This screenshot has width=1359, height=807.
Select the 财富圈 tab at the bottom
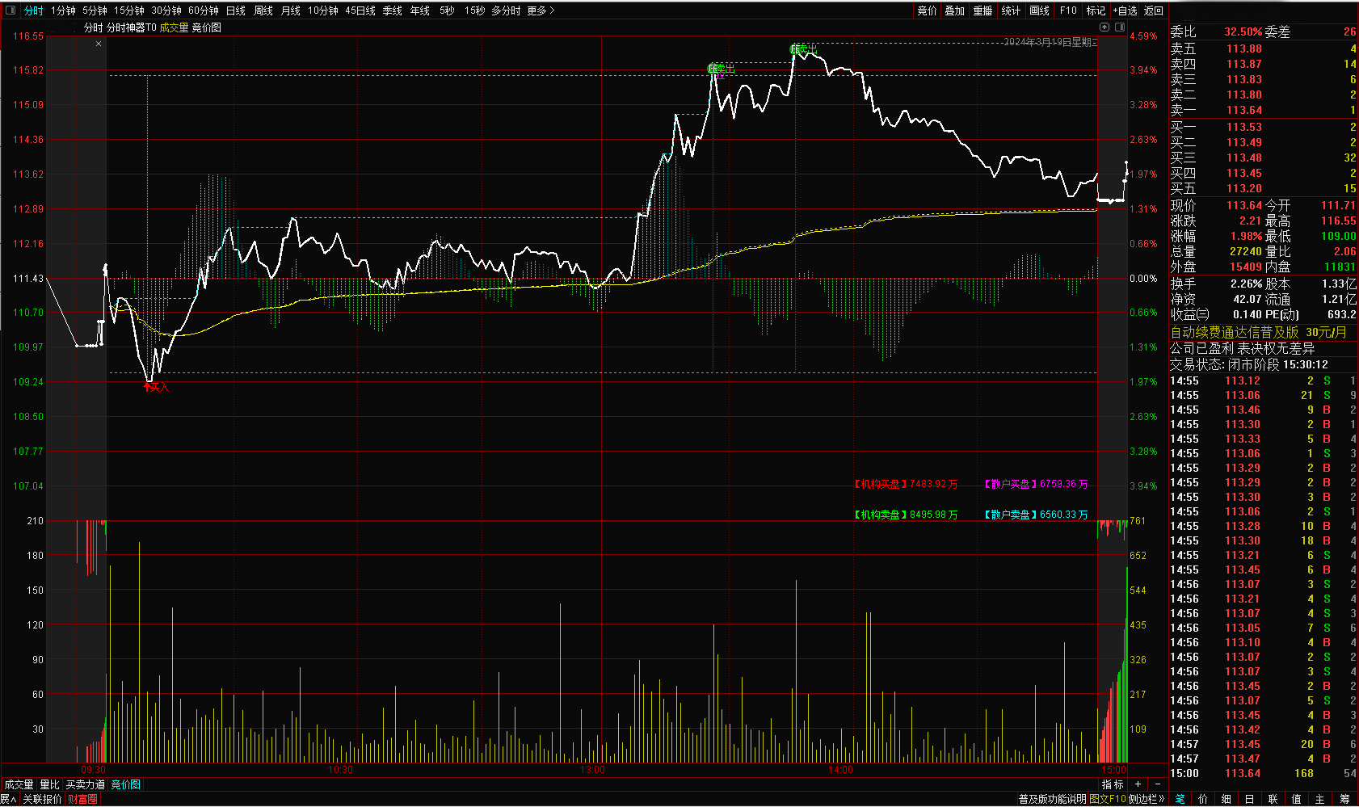82,799
